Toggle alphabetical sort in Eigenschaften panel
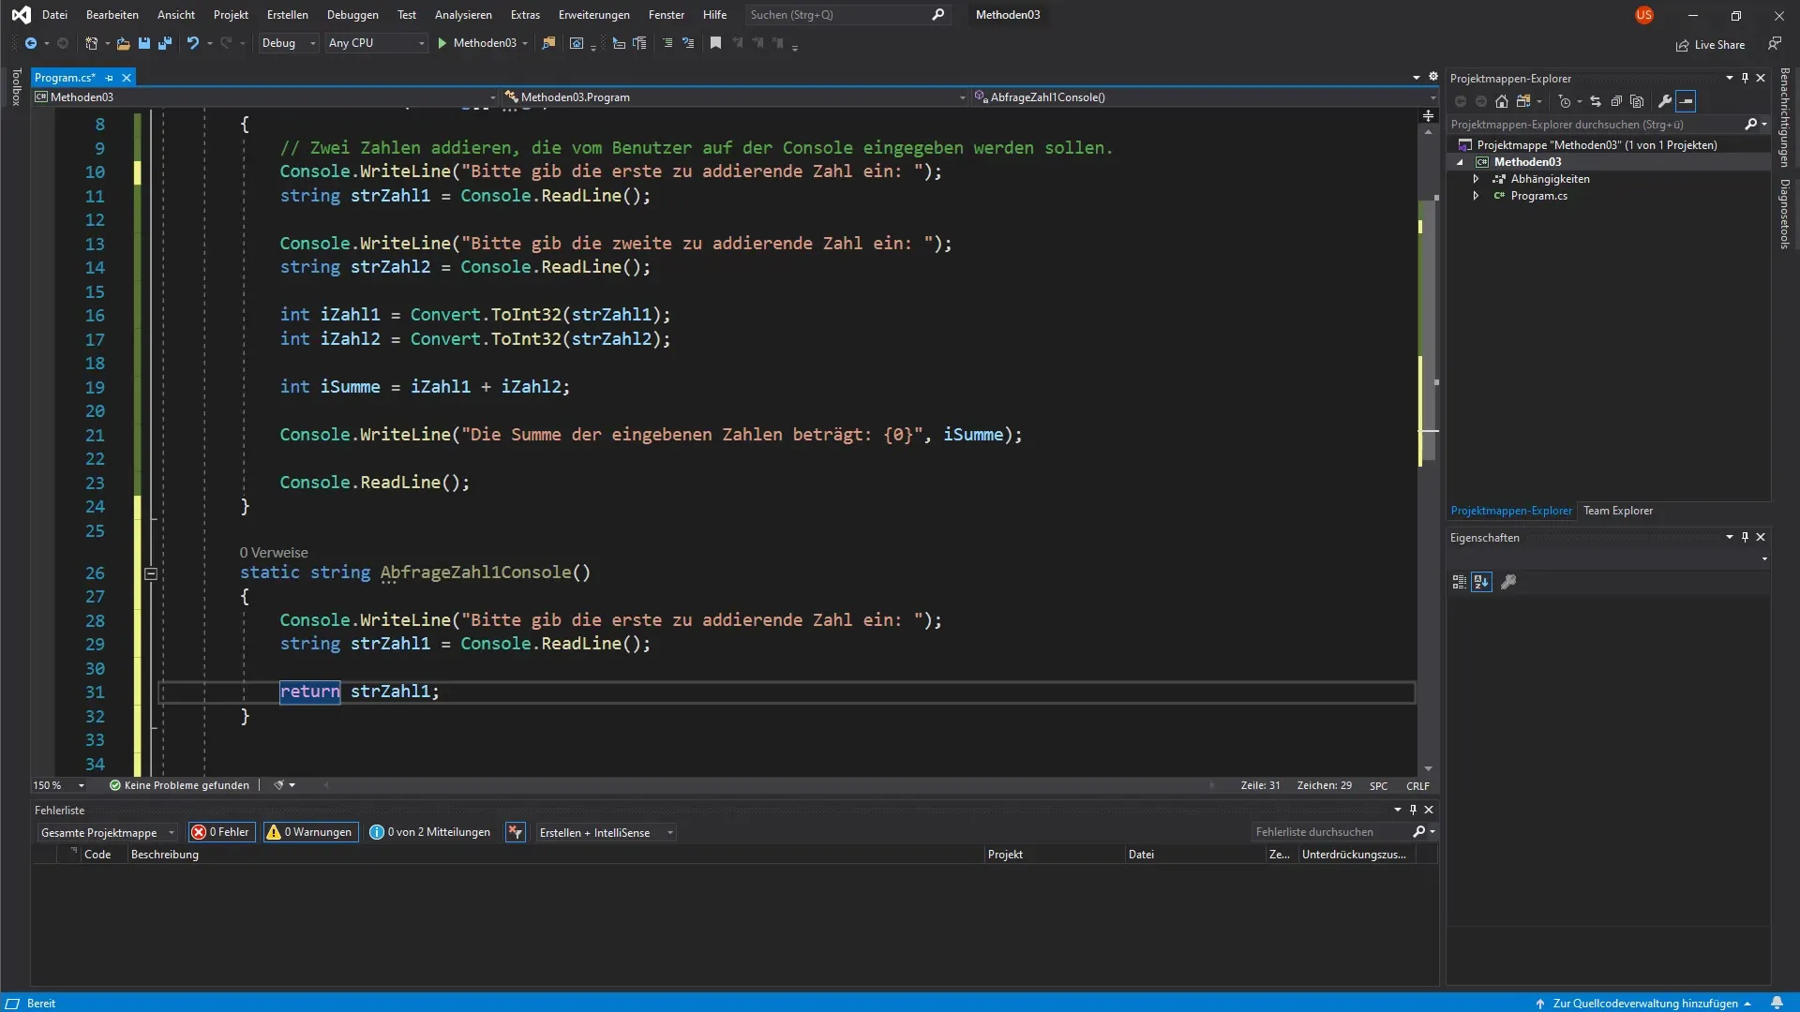The width and height of the screenshot is (1800, 1012). pyautogui.click(x=1481, y=582)
